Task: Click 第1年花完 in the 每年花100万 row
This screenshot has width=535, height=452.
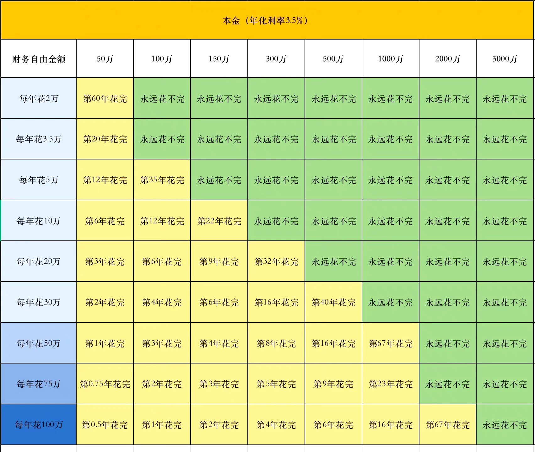Action: [162, 425]
